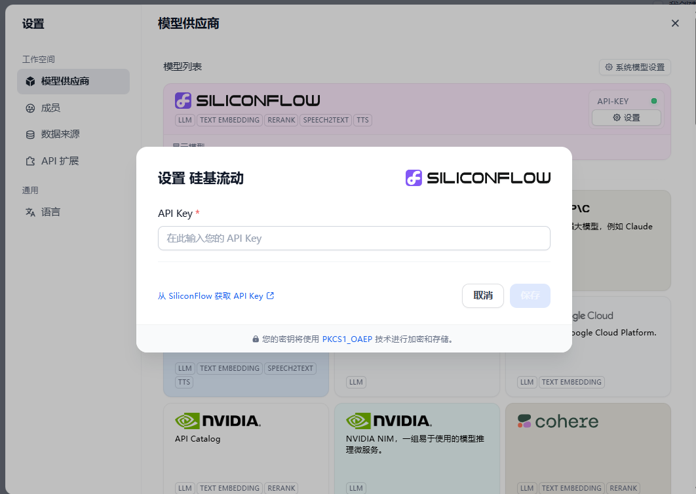The height and width of the screenshot is (494, 696).
Task: Click the puzzle icon for API 扩展
Action: (x=30, y=161)
